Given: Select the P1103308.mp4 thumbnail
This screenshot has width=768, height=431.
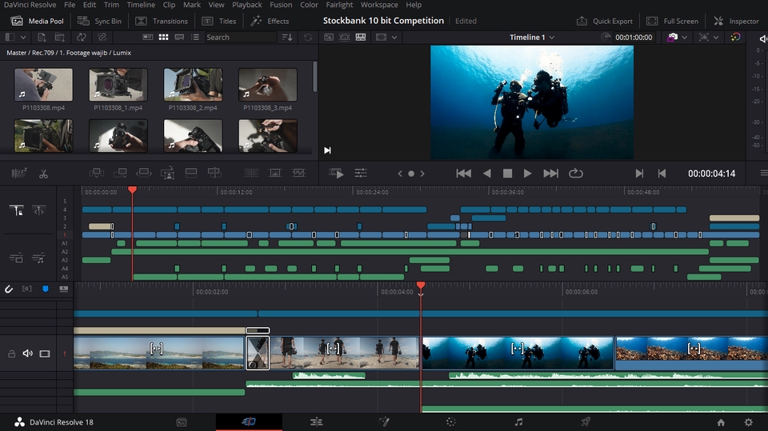Looking at the screenshot, I should (43, 85).
